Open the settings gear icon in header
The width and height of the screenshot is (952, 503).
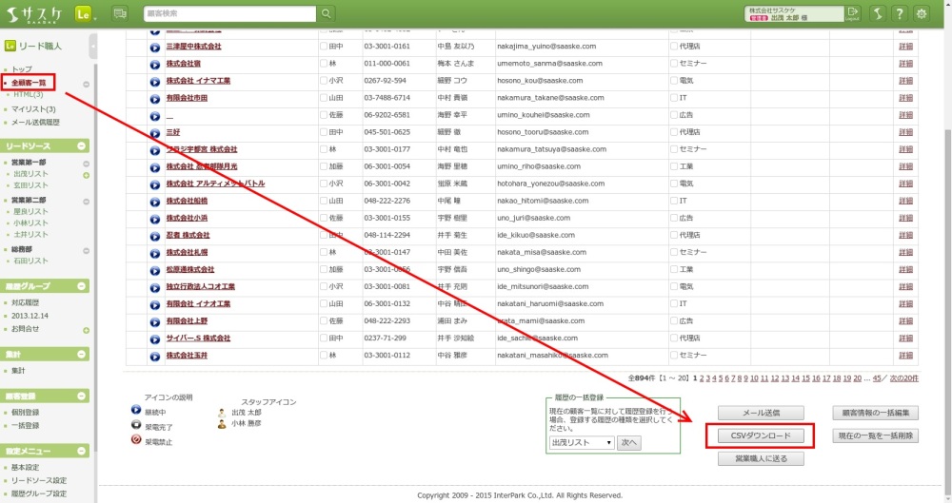(x=921, y=13)
